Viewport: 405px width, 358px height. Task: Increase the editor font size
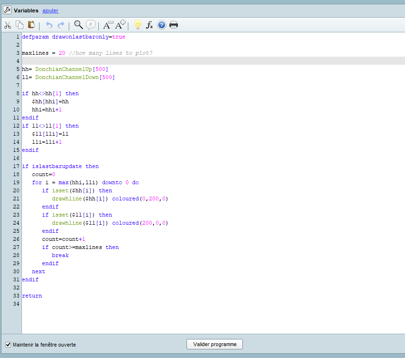120,25
